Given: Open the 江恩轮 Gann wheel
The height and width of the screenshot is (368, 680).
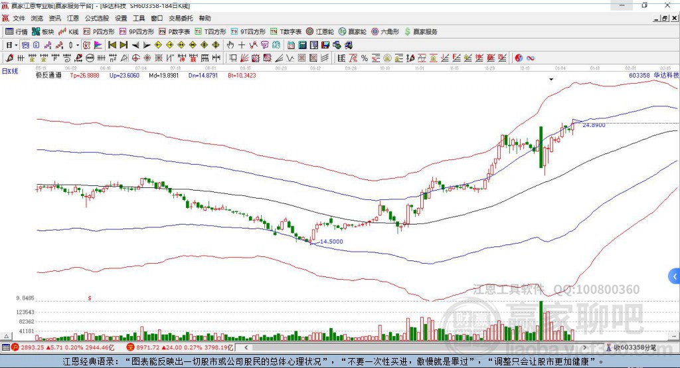Looking at the screenshot, I should pos(320,32).
